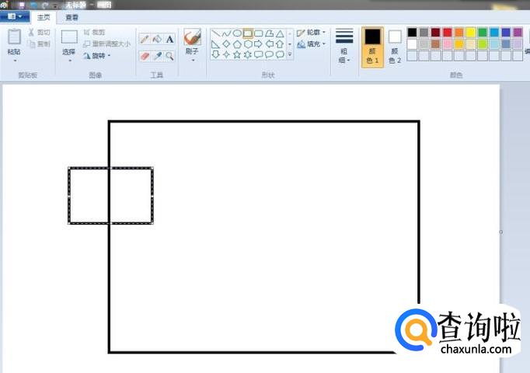The image size is (530, 373).
Task: Toggle Color 2 (颜色 2) as active color
Action: [395, 46]
